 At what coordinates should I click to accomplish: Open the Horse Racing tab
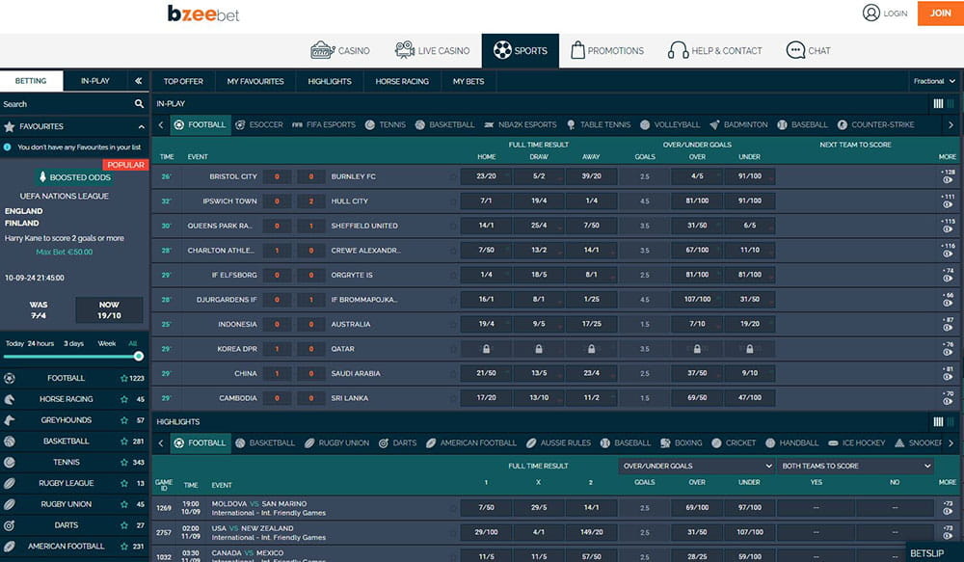coord(402,81)
